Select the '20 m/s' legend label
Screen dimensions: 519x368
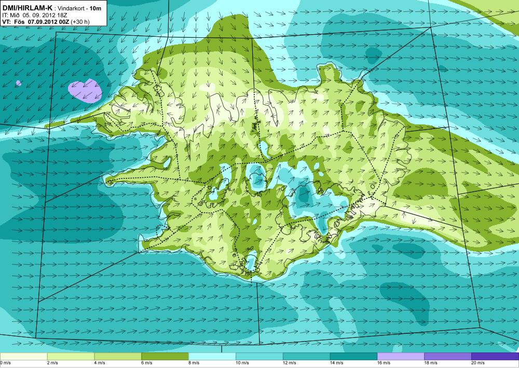point(479,363)
